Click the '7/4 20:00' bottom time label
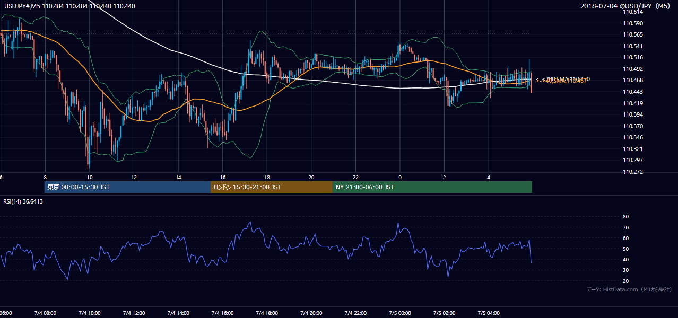 (x=311, y=313)
